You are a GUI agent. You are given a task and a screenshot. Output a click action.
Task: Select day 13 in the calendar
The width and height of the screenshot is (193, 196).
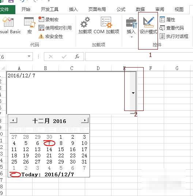(38, 149)
